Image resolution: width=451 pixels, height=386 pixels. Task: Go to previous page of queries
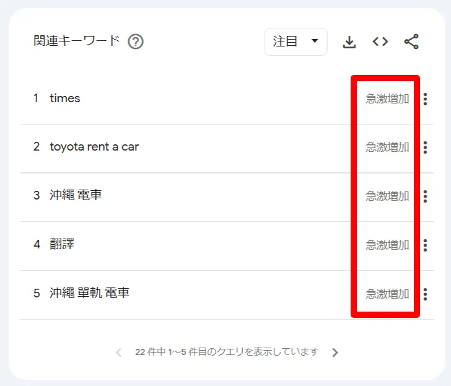click(x=118, y=353)
